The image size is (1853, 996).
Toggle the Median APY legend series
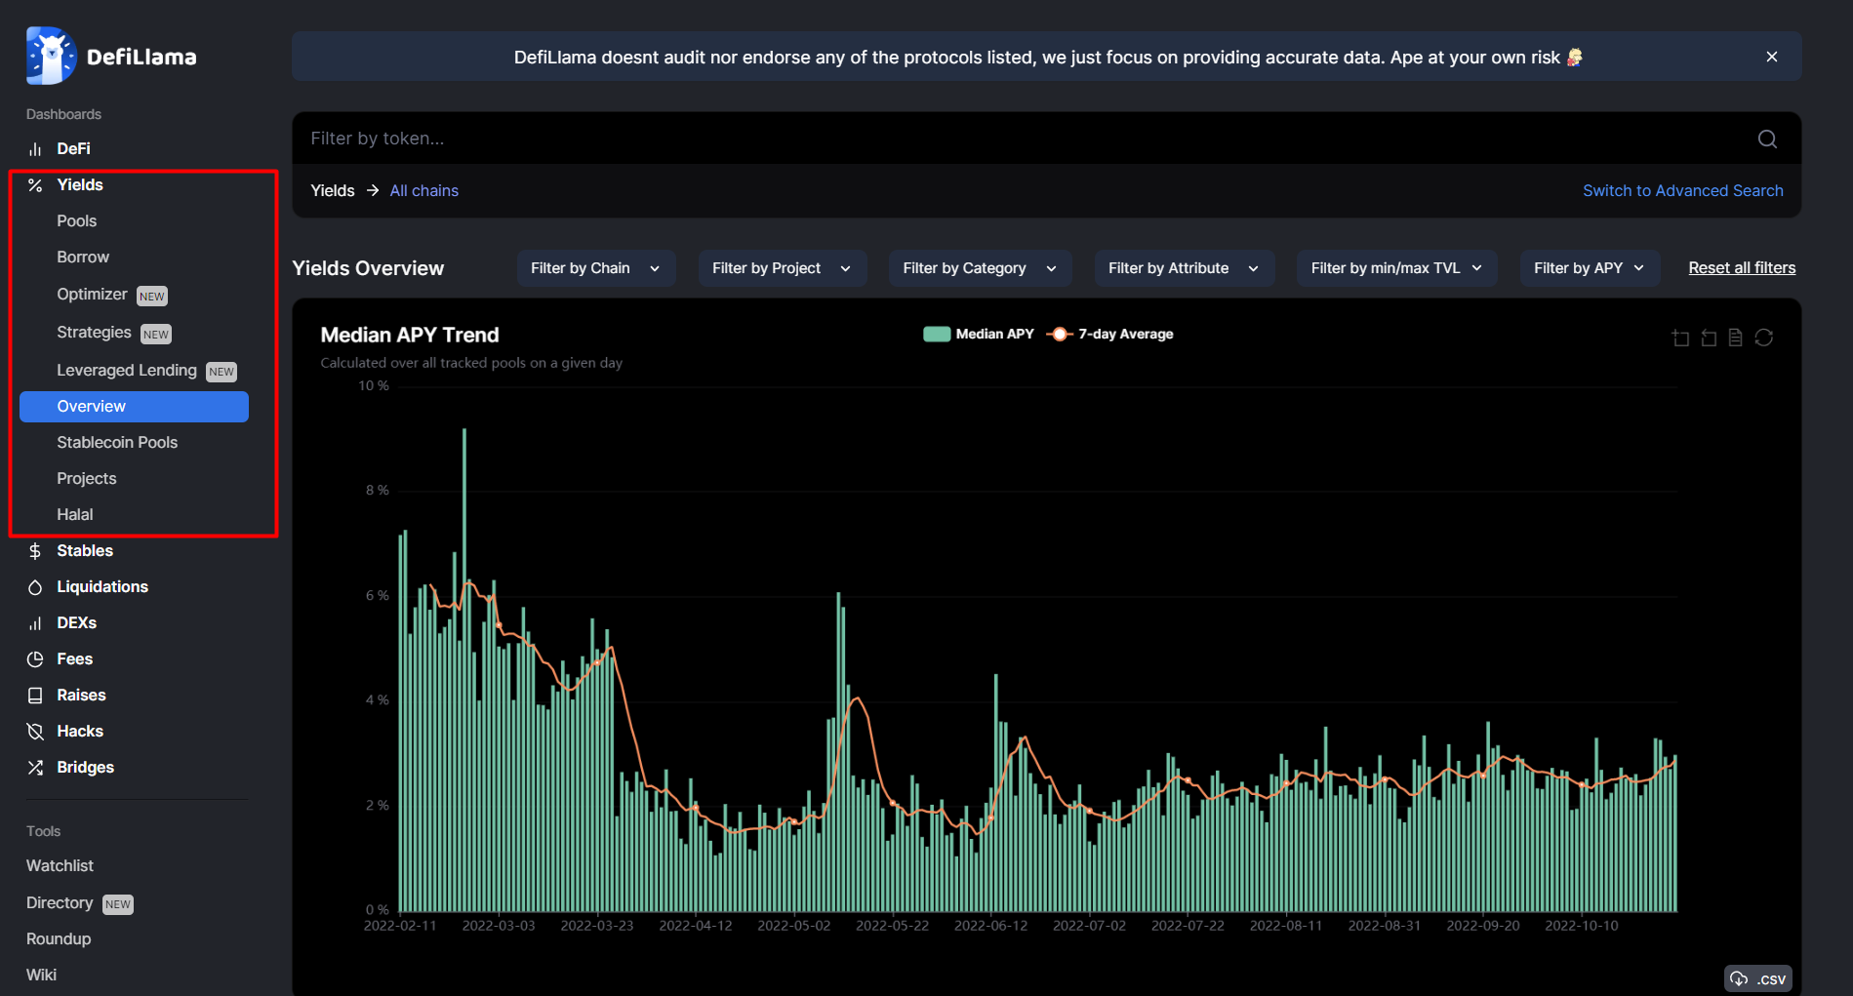pos(979,334)
